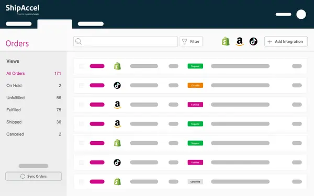The height and width of the screenshot is (196, 314).
Task: Open the third navigation tab
Action: [x=91, y=24]
